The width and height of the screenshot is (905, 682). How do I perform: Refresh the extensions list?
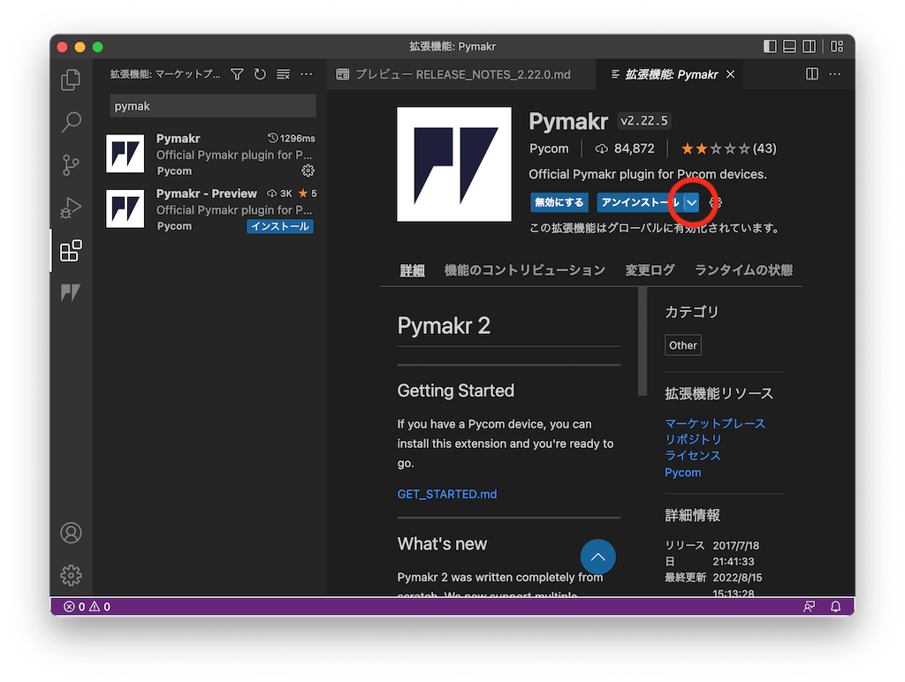pos(261,74)
